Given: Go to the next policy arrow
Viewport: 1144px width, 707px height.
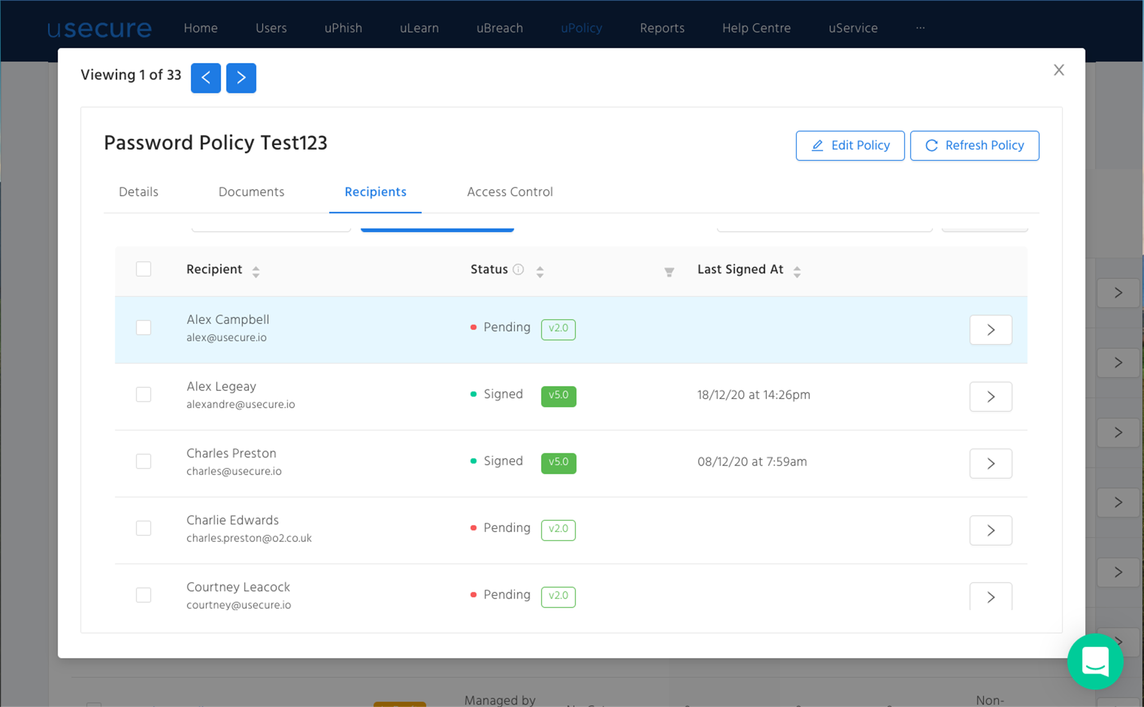Looking at the screenshot, I should coord(241,78).
